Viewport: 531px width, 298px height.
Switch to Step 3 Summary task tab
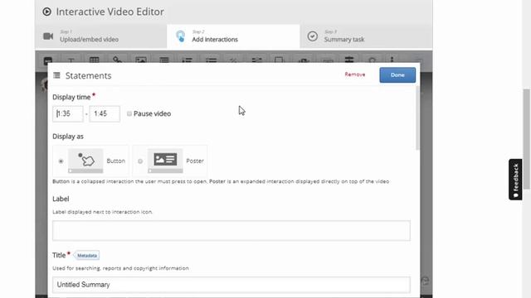pyautogui.click(x=366, y=36)
